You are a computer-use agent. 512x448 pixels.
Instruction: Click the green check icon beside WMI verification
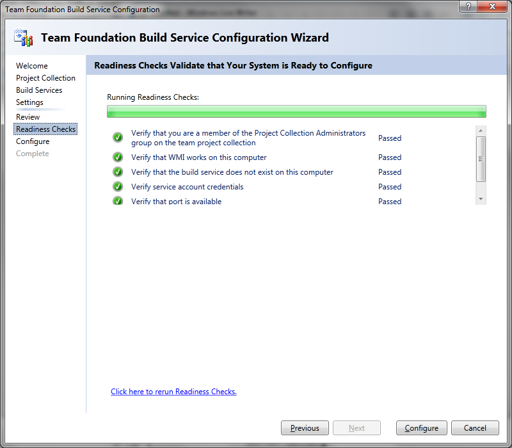118,157
